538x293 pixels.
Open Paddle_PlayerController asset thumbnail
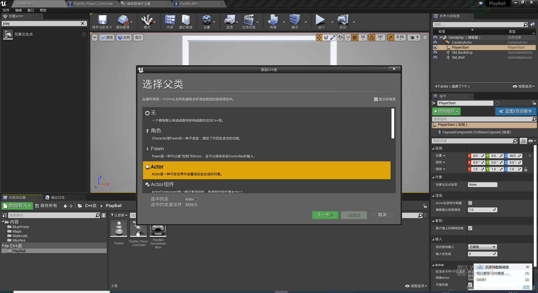click(x=138, y=228)
